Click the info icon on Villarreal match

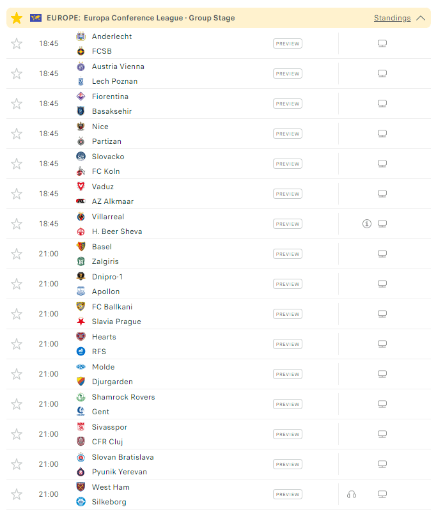pos(366,224)
